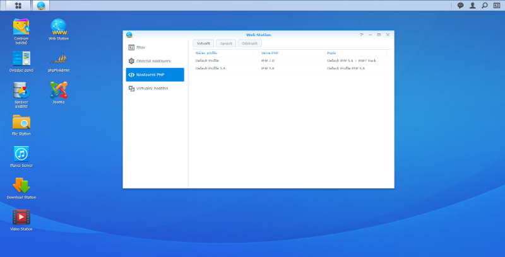The width and height of the screenshot is (505, 257).
Task: Click the Vytvořit button
Action: (203, 43)
